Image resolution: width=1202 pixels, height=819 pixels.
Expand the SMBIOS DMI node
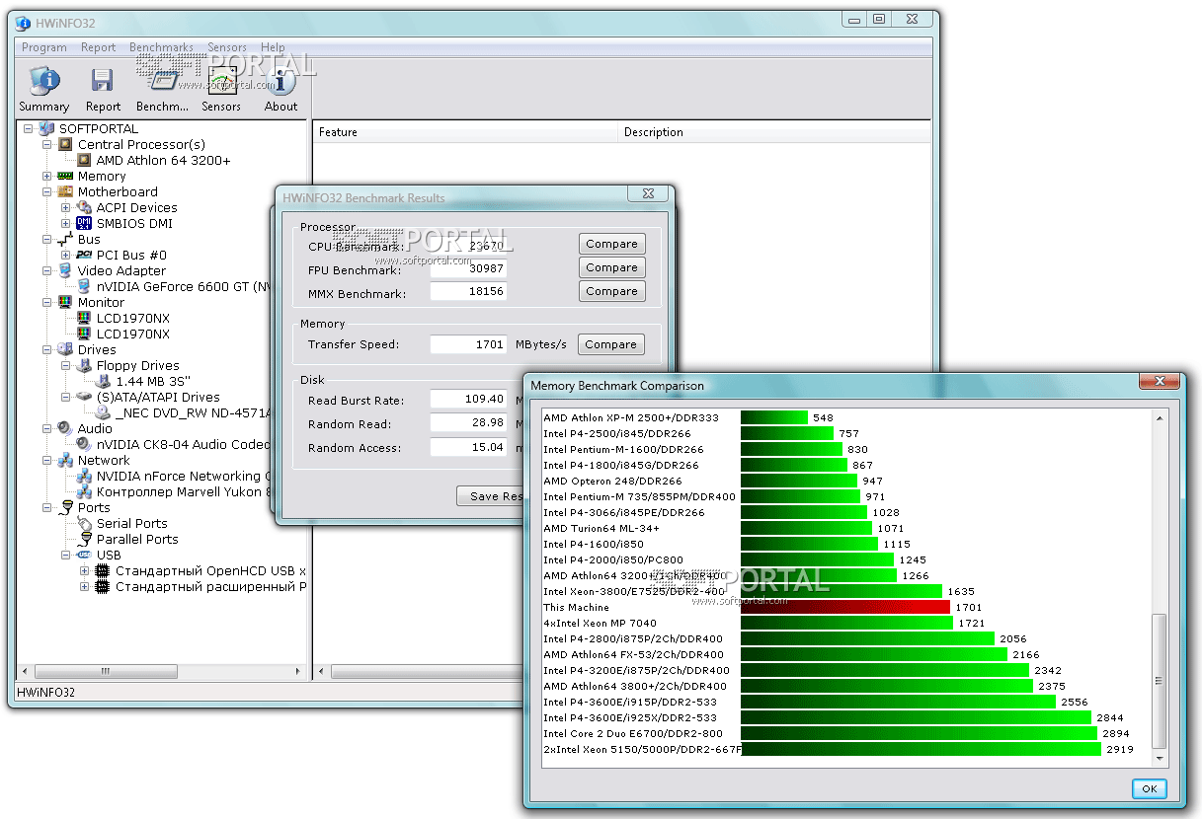[x=66, y=223]
